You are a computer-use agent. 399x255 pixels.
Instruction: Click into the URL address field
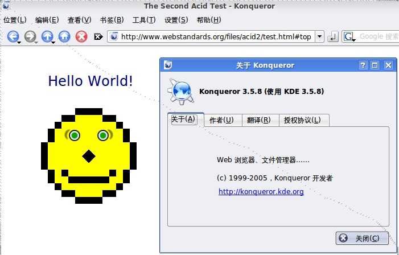(x=216, y=36)
